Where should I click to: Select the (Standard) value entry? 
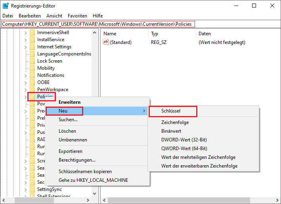point(120,42)
